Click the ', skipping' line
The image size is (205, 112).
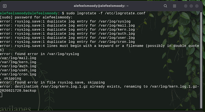(11, 78)
